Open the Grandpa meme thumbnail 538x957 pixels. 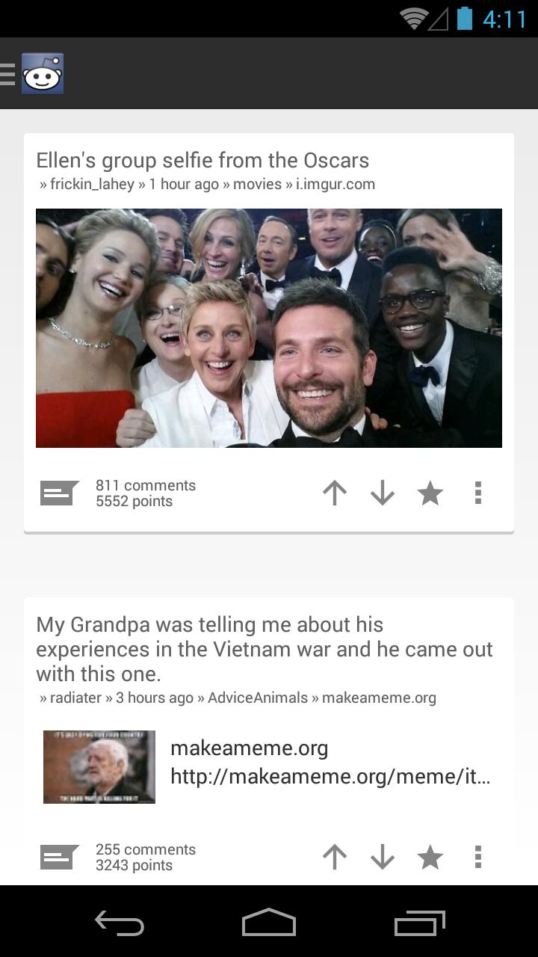coord(99,767)
